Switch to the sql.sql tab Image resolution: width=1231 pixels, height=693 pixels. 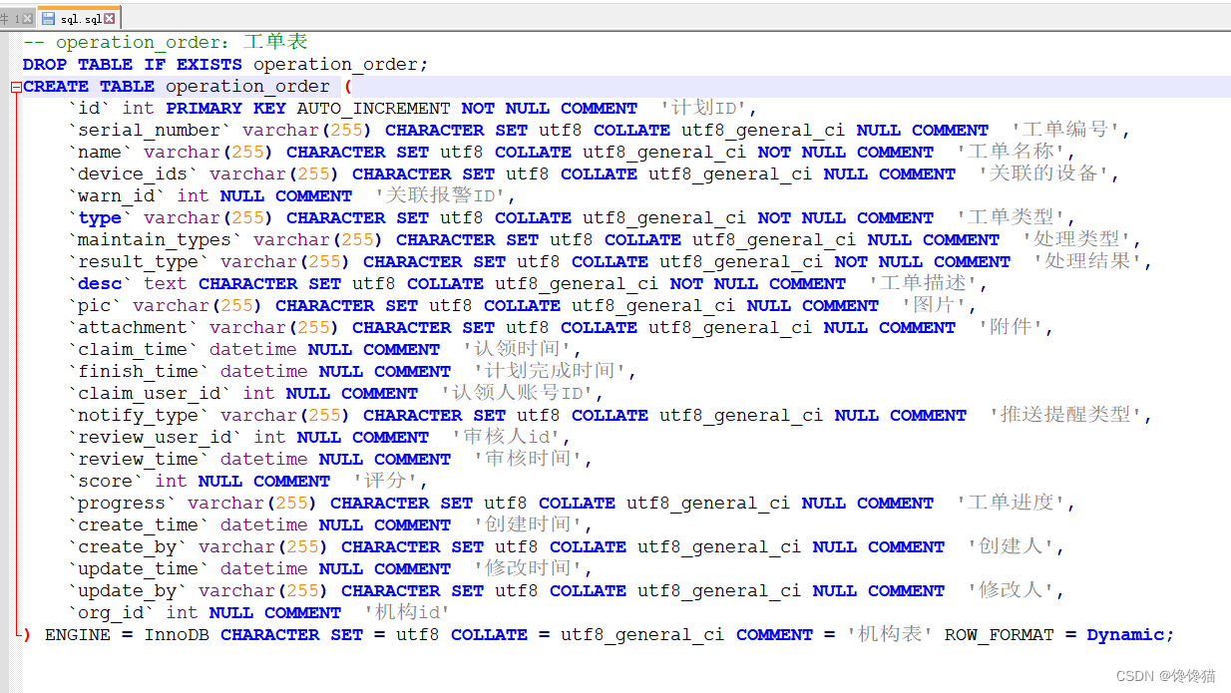(79, 19)
